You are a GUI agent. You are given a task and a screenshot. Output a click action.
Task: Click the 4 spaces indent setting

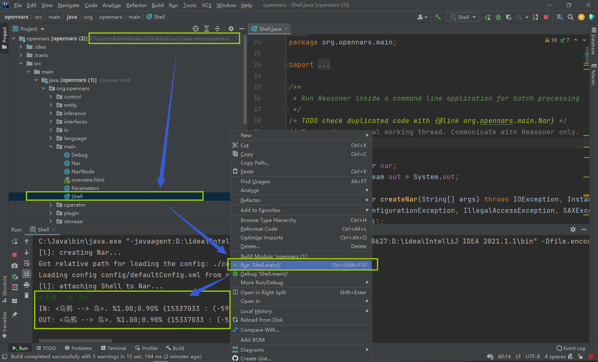click(555, 357)
